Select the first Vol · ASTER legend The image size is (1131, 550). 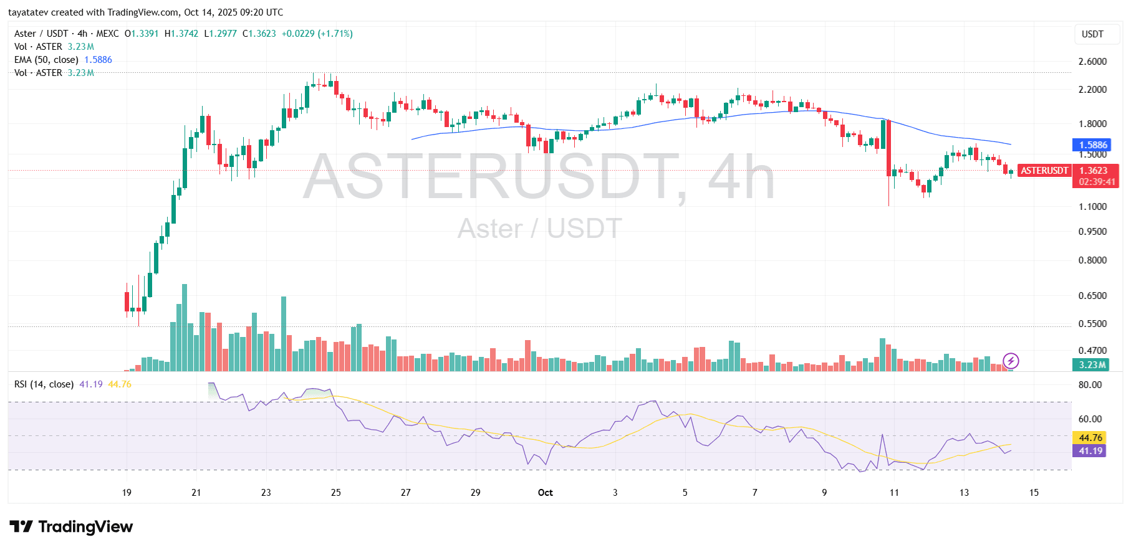[x=38, y=47]
